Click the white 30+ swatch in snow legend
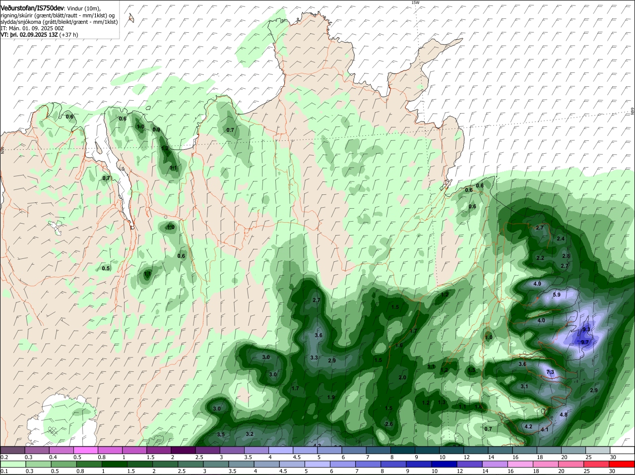This screenshot has width=635, height=475. click(x=622, y=450)
